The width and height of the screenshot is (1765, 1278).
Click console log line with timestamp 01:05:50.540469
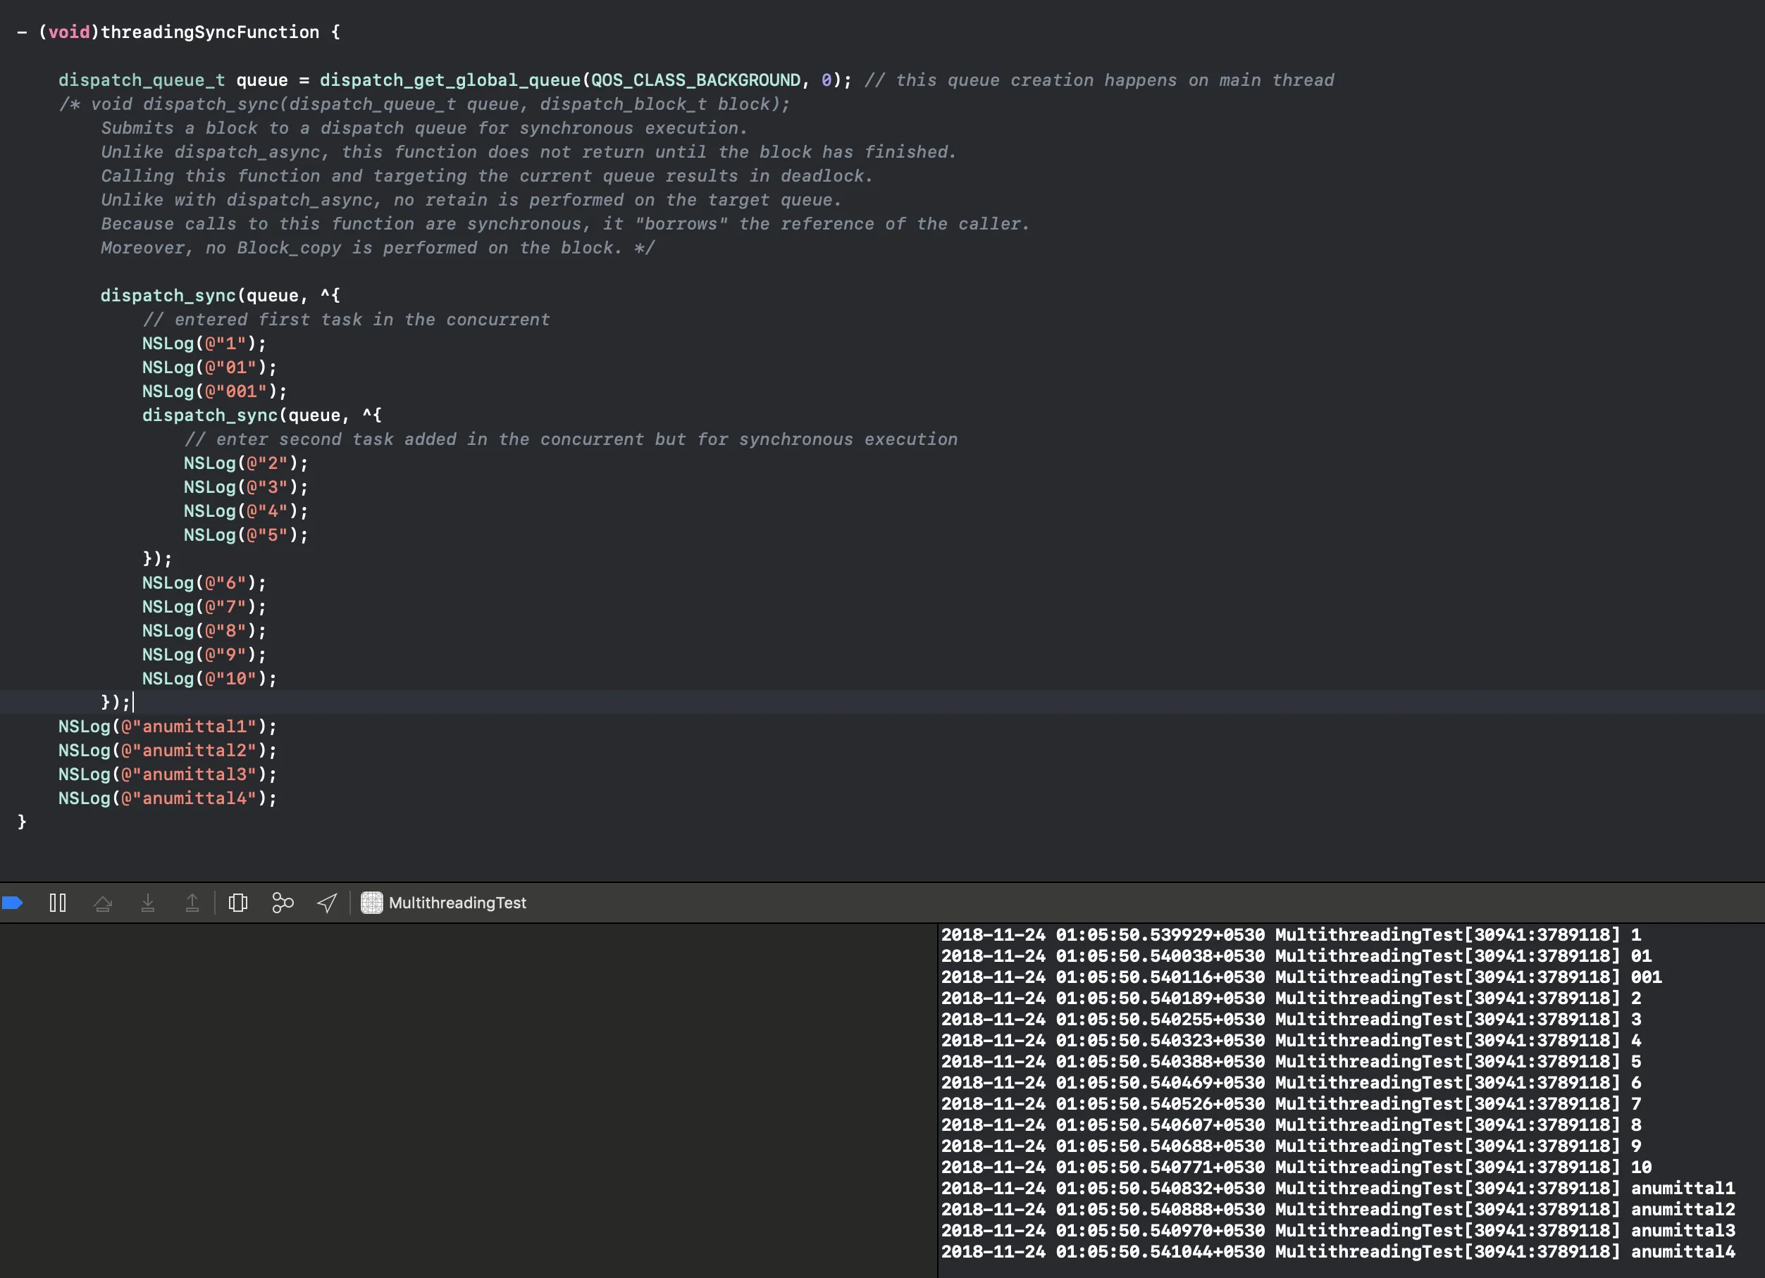1291,1082
